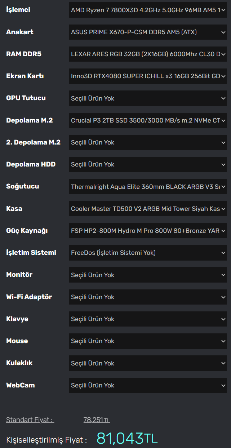Screen dimensions: 231x448
Task: Change the Soğutucu cooler selection
Action: [x=148, y=187]
